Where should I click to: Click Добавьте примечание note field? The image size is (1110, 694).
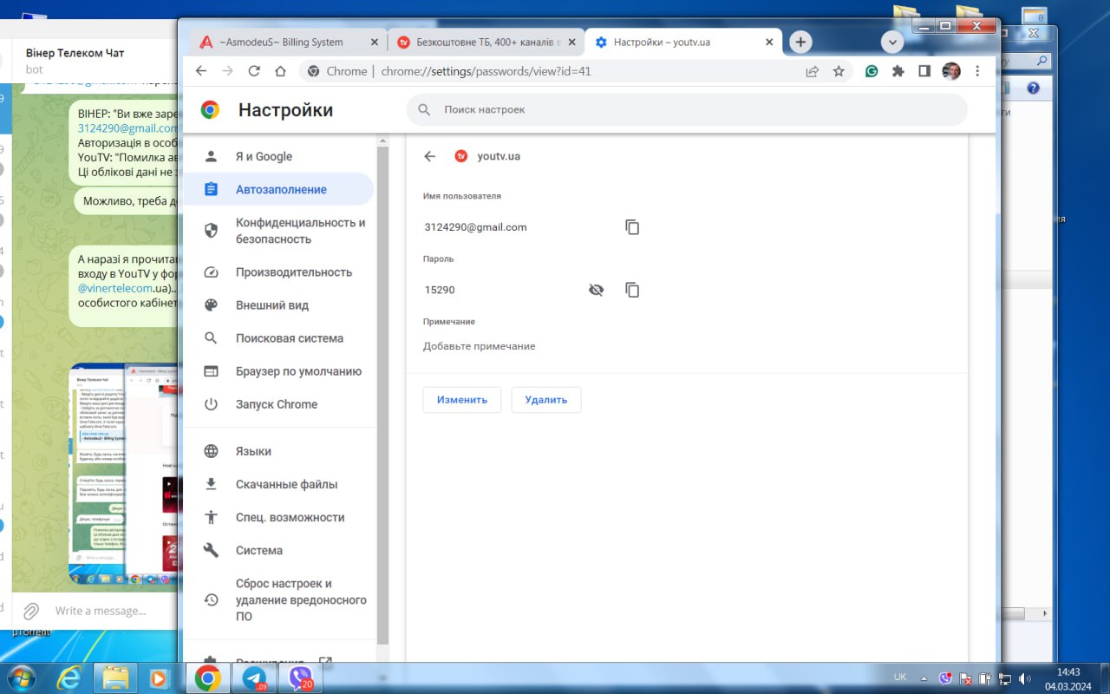(480, 346)
